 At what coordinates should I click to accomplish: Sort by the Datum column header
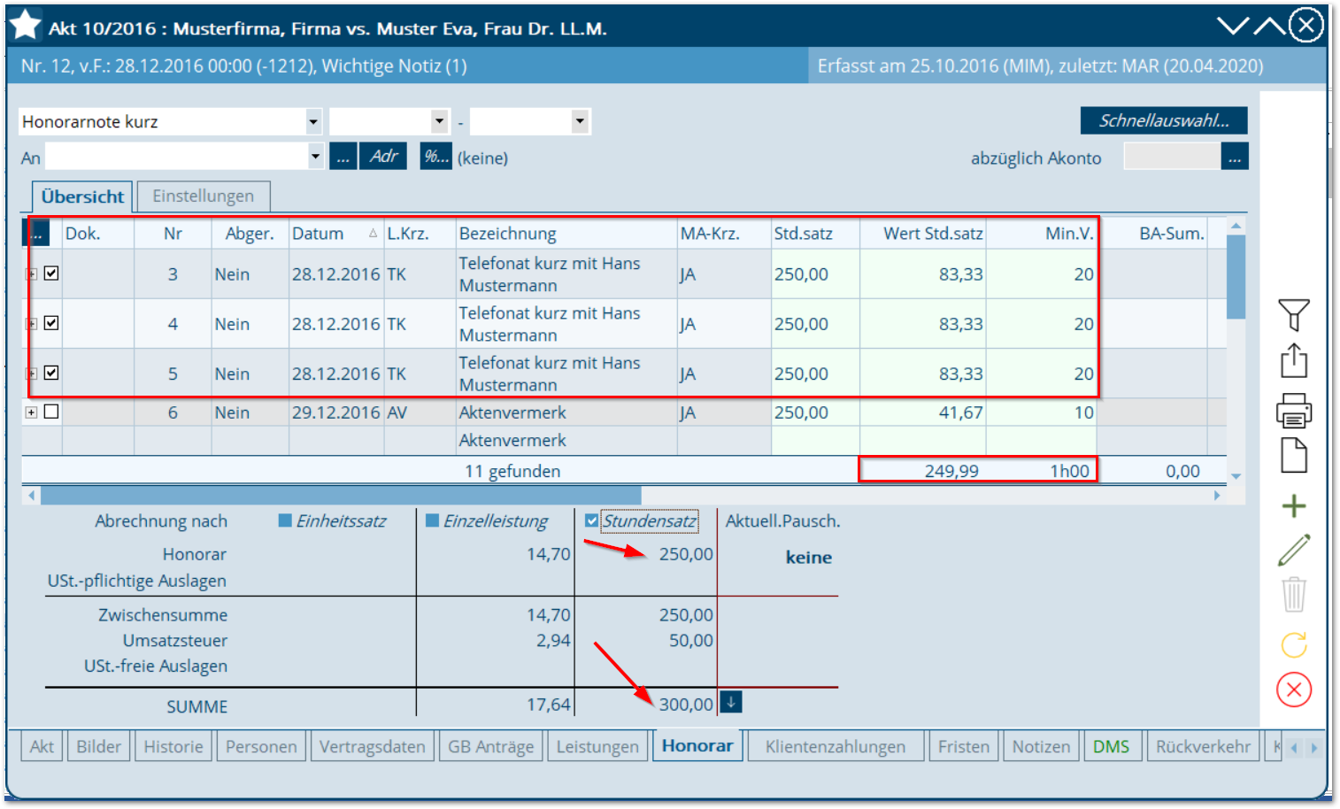click(x=335, y=234)
